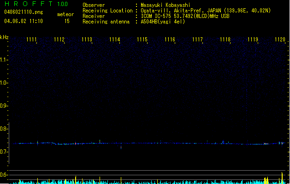Screen dimensions: 290x184
Task: Click the 1116 time marker
Action: [170, 40]
